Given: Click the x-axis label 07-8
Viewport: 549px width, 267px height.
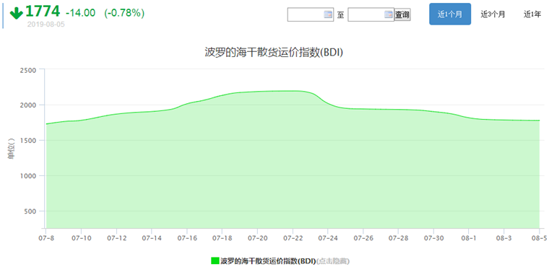Looking at the screenshot, I should [x=46, y=238].
